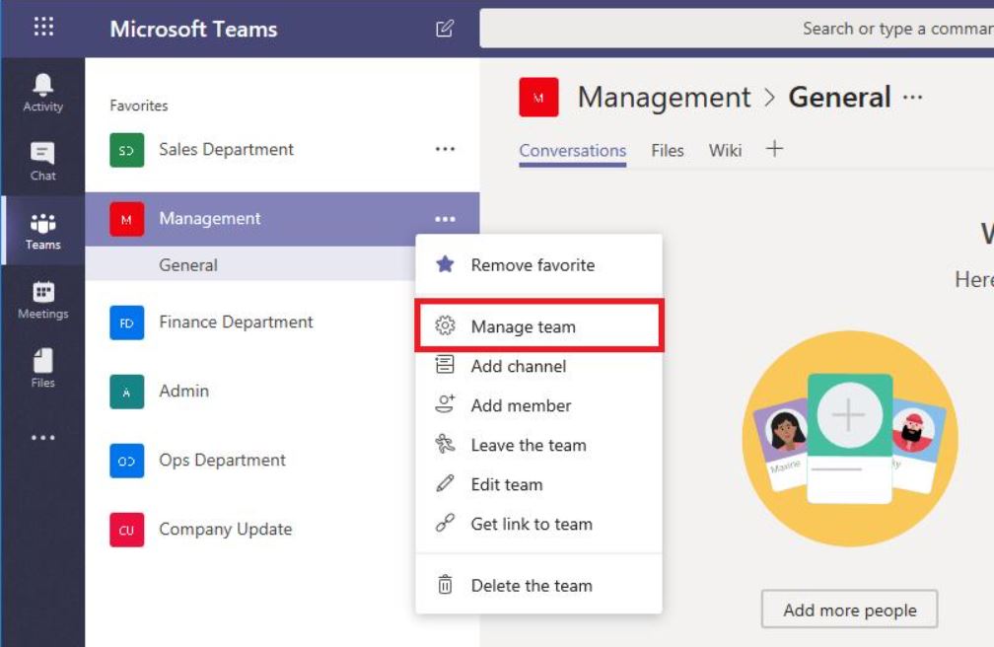The image size is (994, 647).
Task: Open Sales Department more options ellipsis
Action: pyautogui.click(x=445, y=149)
